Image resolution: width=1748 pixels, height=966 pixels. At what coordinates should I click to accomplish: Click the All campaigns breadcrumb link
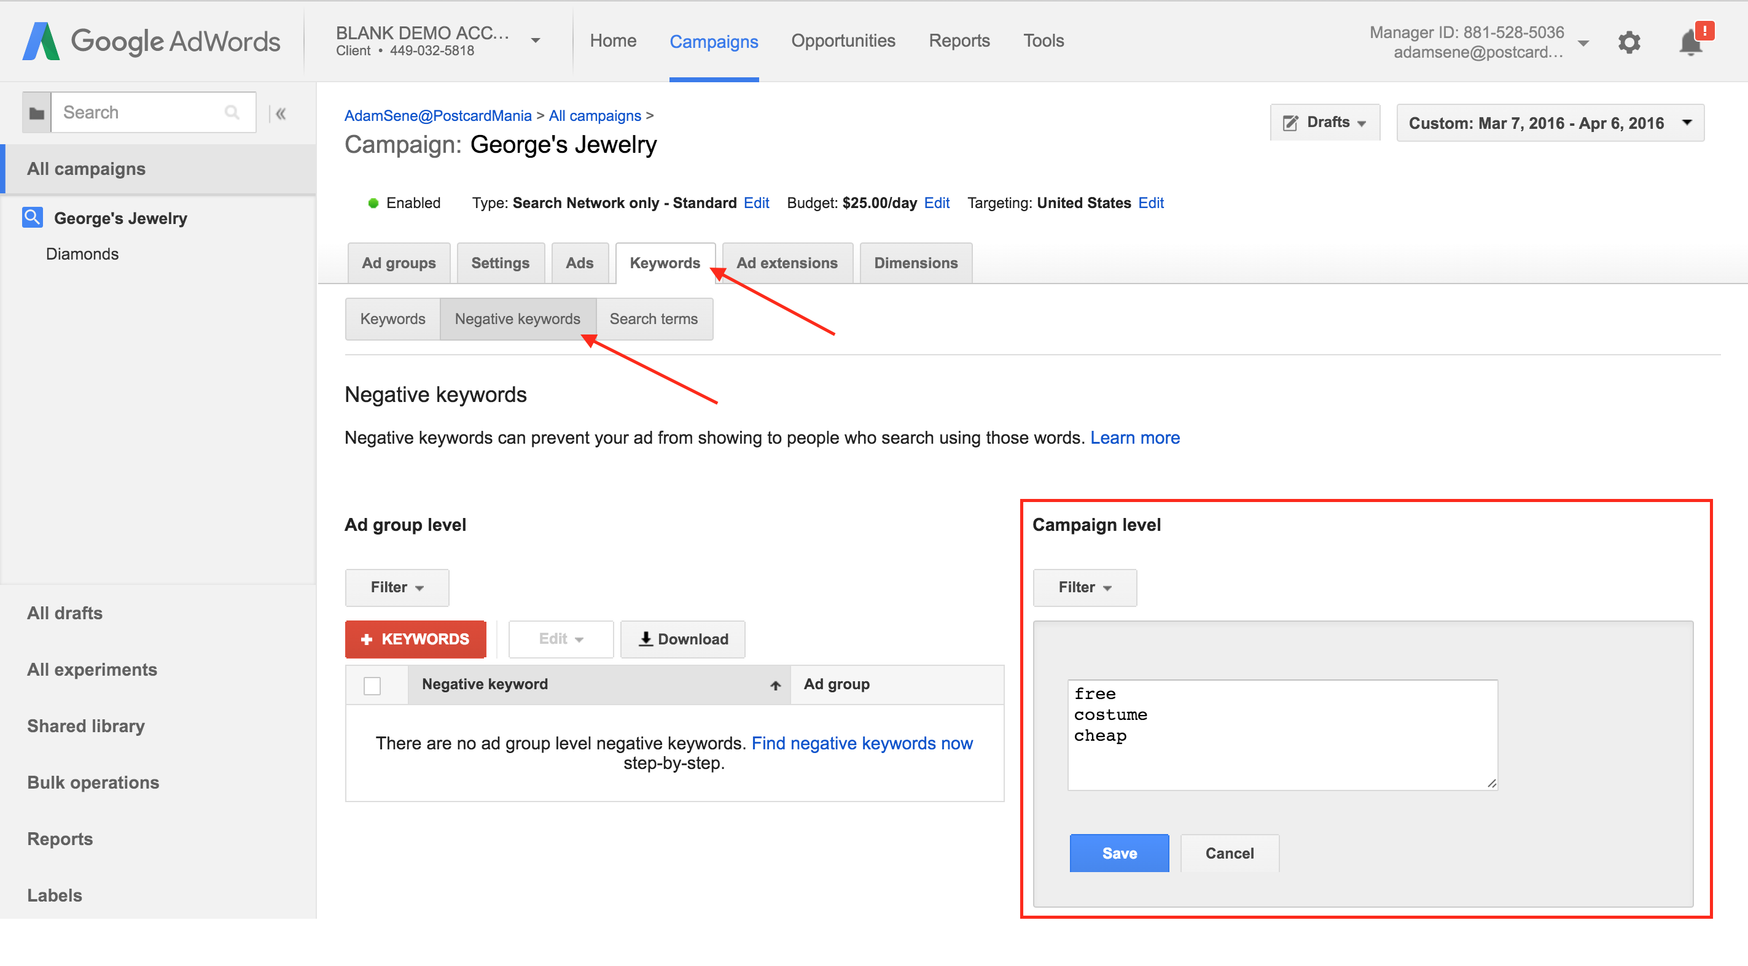tap(595, 116)
